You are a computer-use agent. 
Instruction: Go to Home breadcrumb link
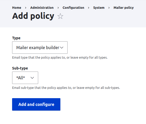[x=17, y=8]
